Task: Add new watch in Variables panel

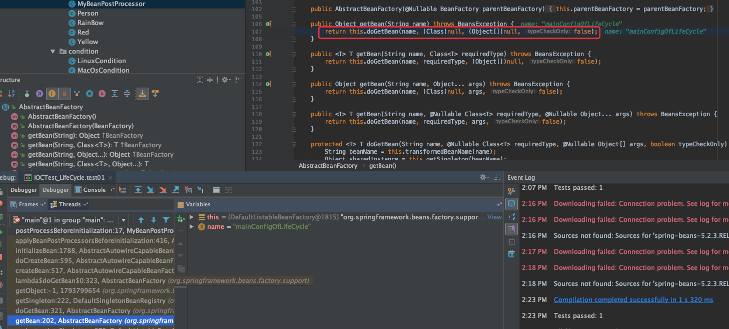Action: (181, 219)
